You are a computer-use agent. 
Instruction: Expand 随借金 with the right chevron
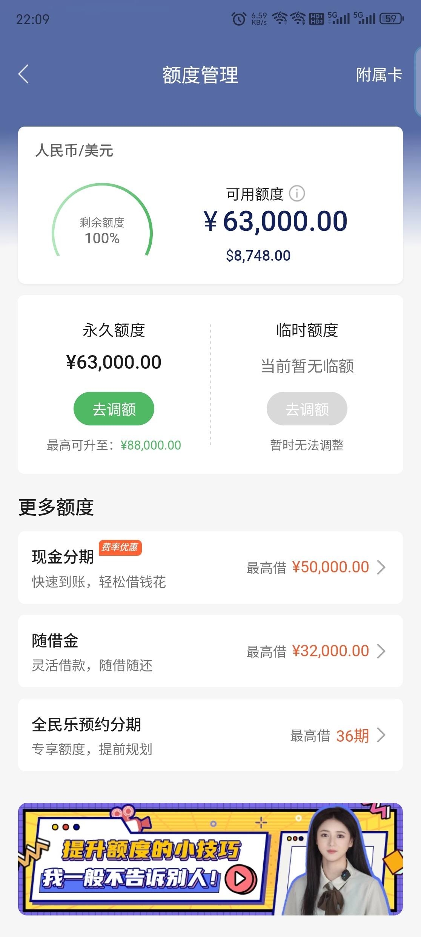tap(381, 651)
